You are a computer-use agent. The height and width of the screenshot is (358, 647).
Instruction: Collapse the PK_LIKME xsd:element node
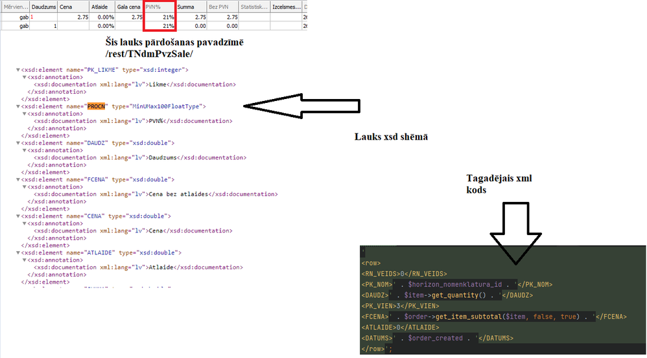coord(18,70)
